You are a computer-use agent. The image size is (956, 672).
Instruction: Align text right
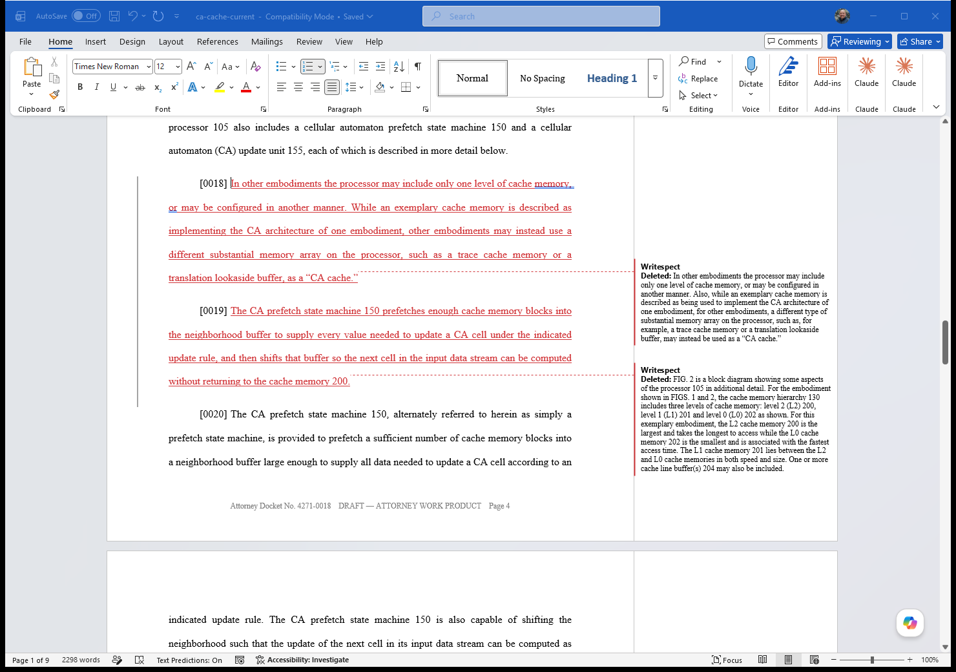tap(315, 87)
